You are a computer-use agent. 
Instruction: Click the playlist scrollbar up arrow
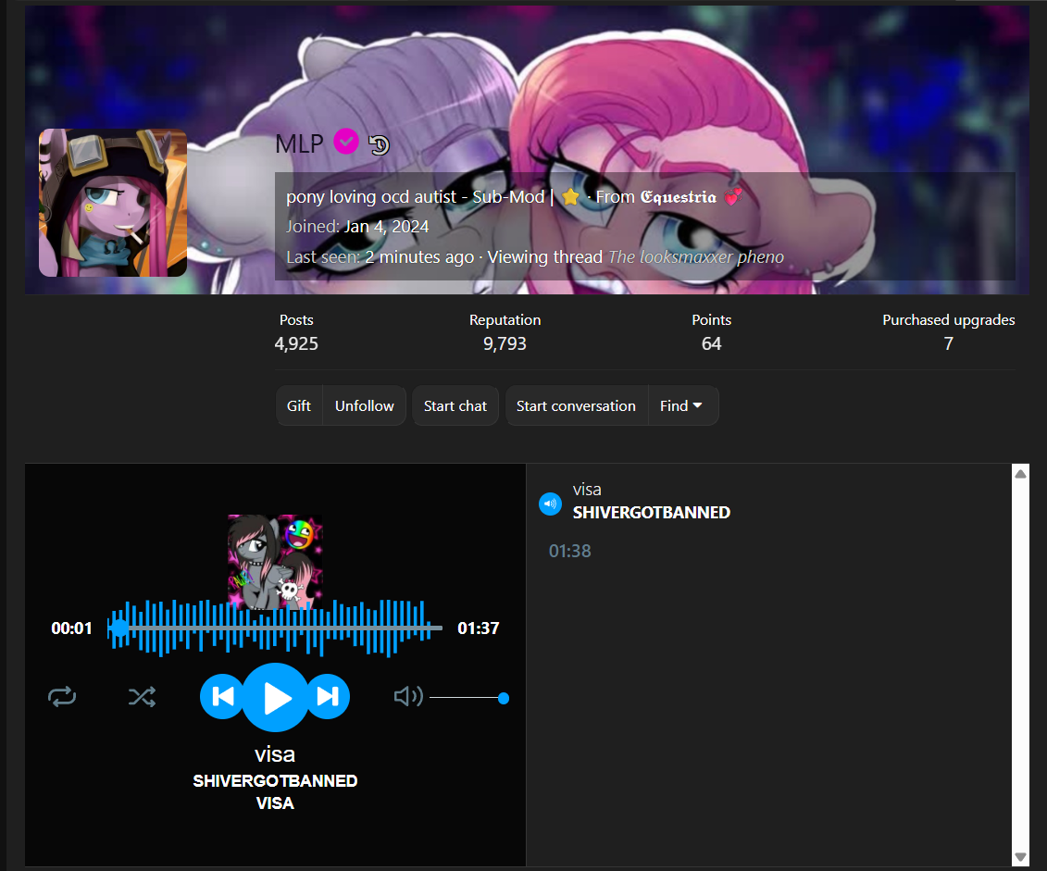click(x=1020, y=474)
